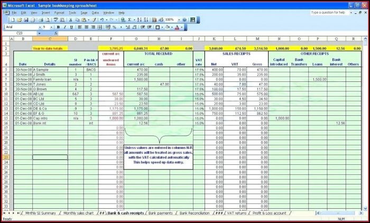
Task: Apply Percent style icon
Action: coord(115,27)
